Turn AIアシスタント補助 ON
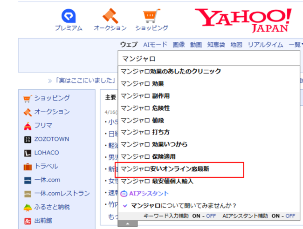The height and width of the screenshot is (229, 303). (x=275, y=216)
